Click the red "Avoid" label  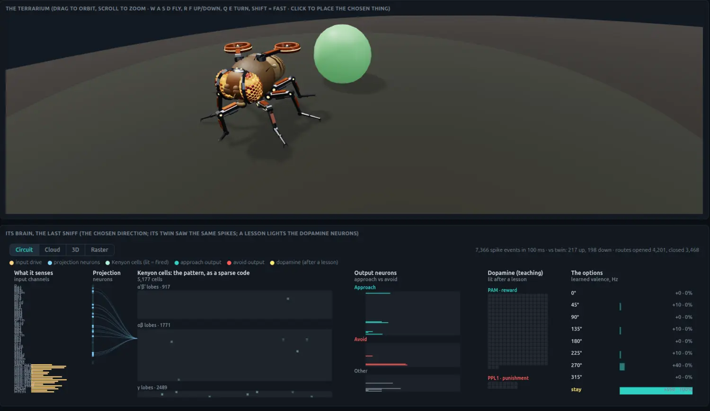(361, 340)
